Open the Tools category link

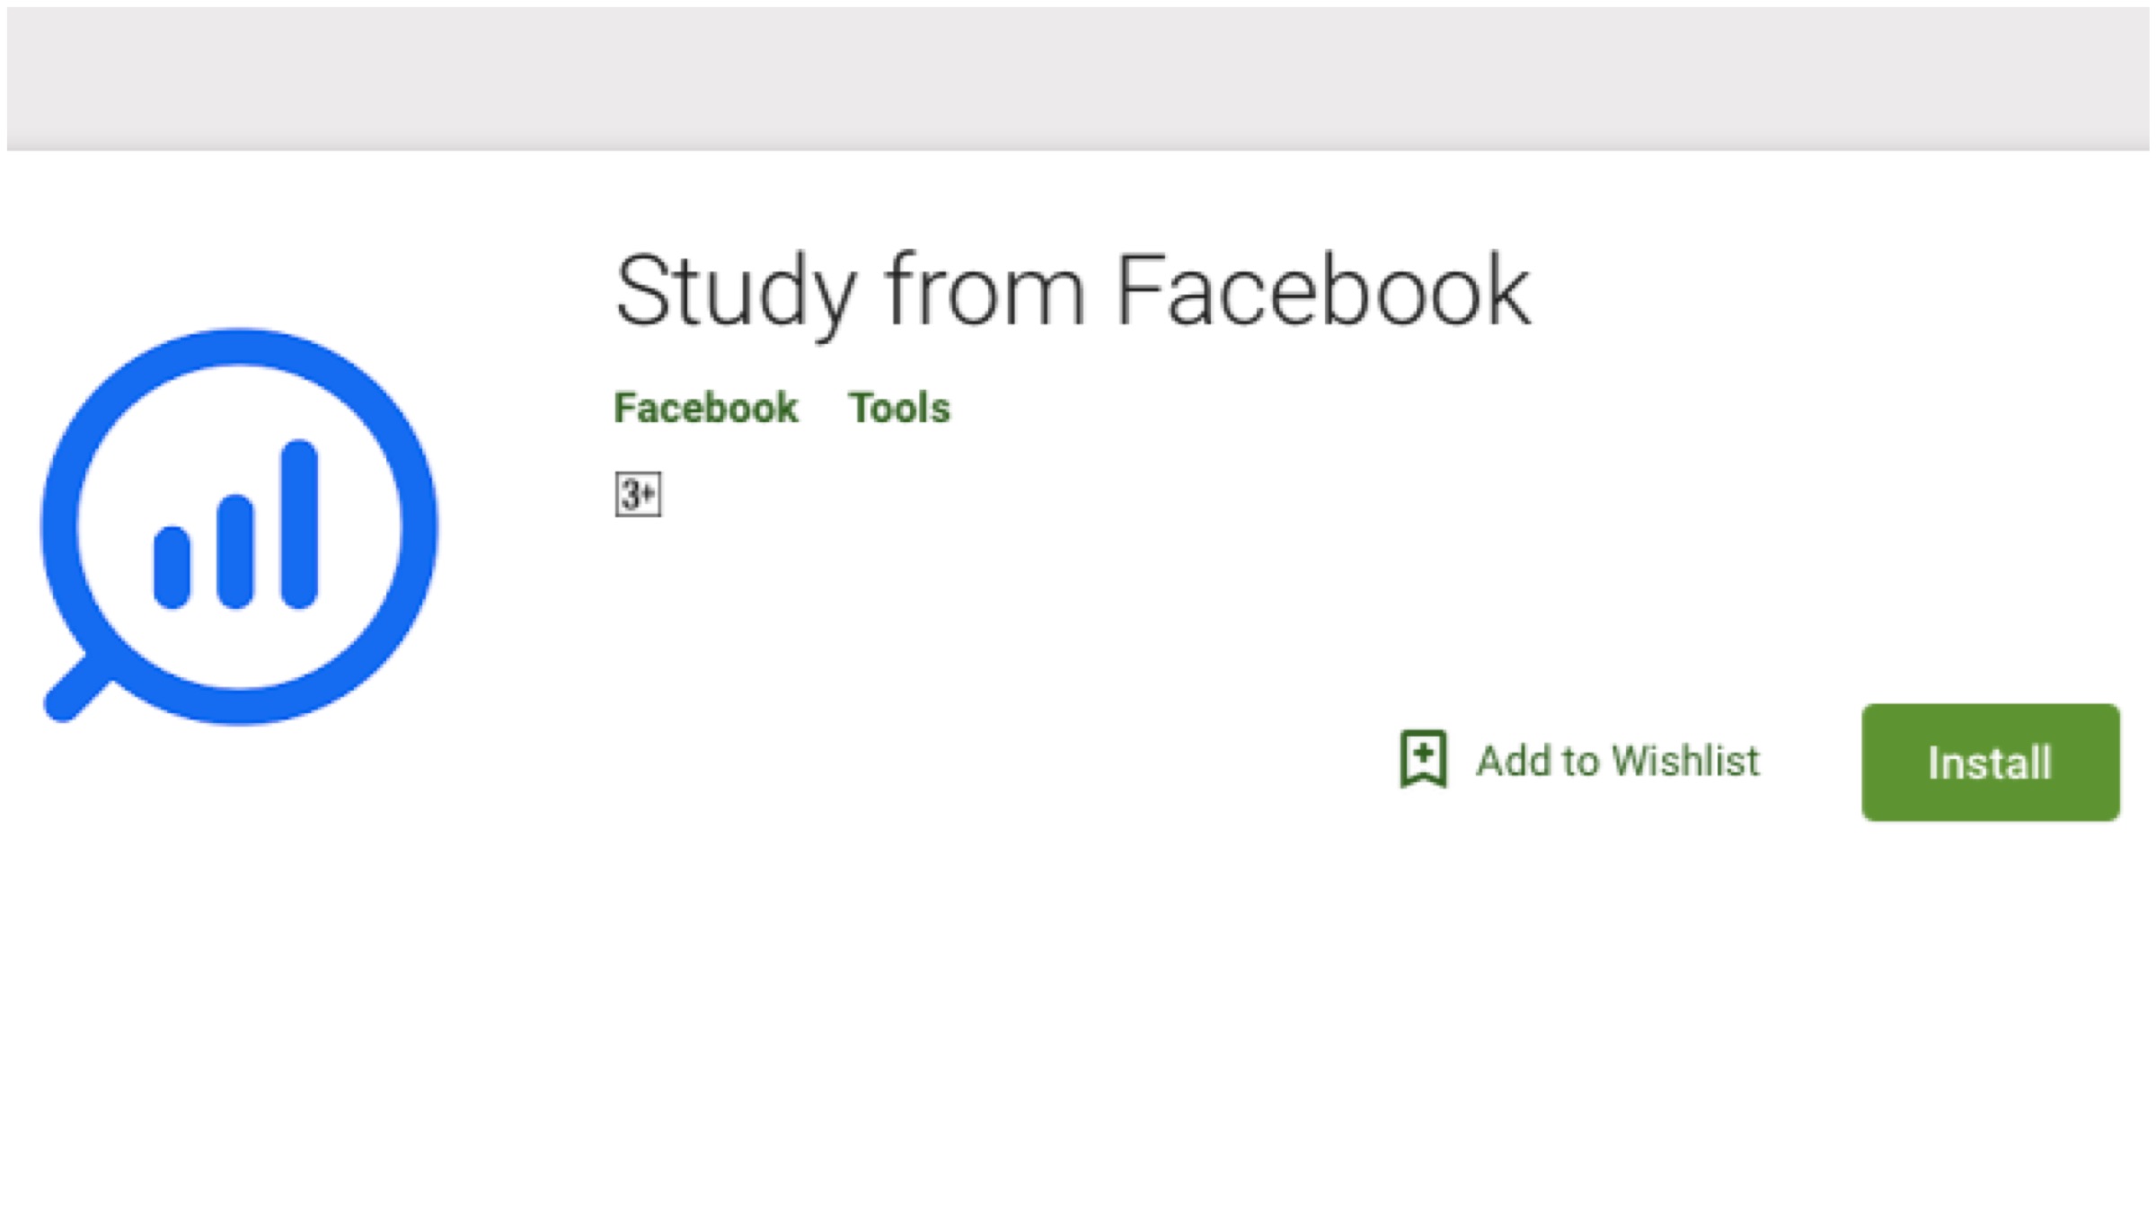[899, 409]
